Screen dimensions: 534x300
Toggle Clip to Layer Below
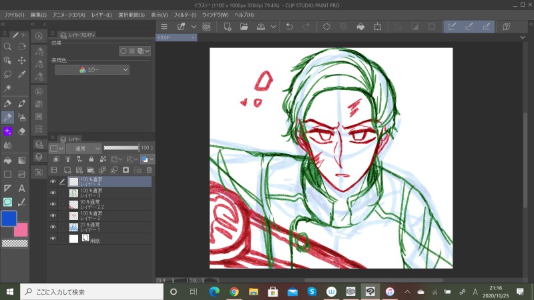(x=56, y=159)
